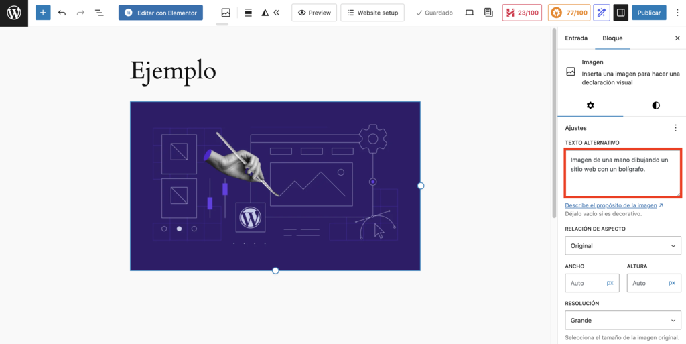The height and width of the screenshot is (344, 686).
Task: Select the gear settings tab
Action: (x=590, y=105)
